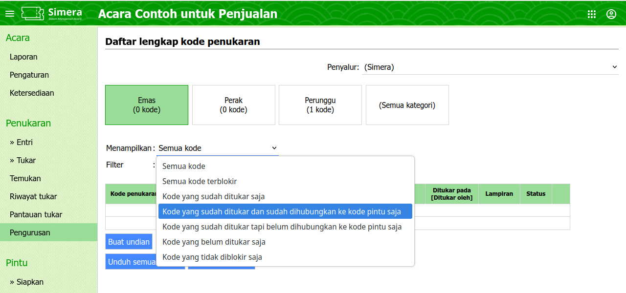This screenshot has width=626, height=293.
Task: Click the Pintu section heading
Action: 17,263
